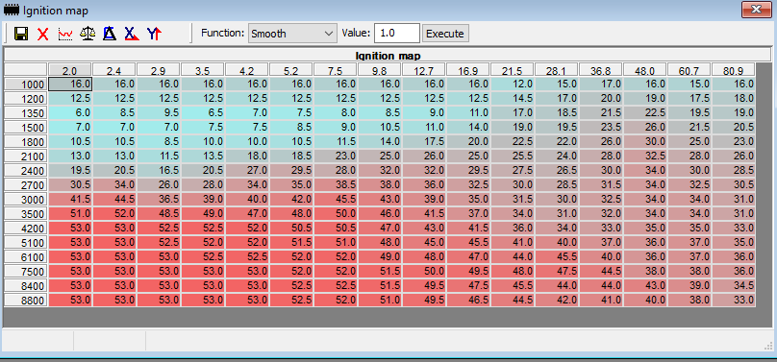The width and height of the screenshot is (777, 362).
Task: Open the Function dropdown showing Smooth
Action: (292, 34)
